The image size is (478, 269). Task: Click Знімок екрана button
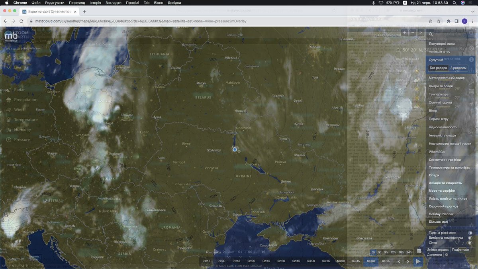(437, 249)
